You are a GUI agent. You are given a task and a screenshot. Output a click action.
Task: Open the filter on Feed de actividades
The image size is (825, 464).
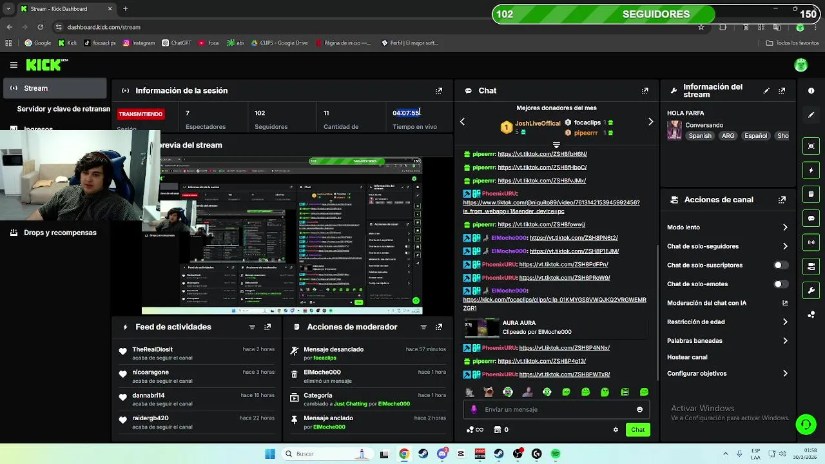(x=252, y=327)
